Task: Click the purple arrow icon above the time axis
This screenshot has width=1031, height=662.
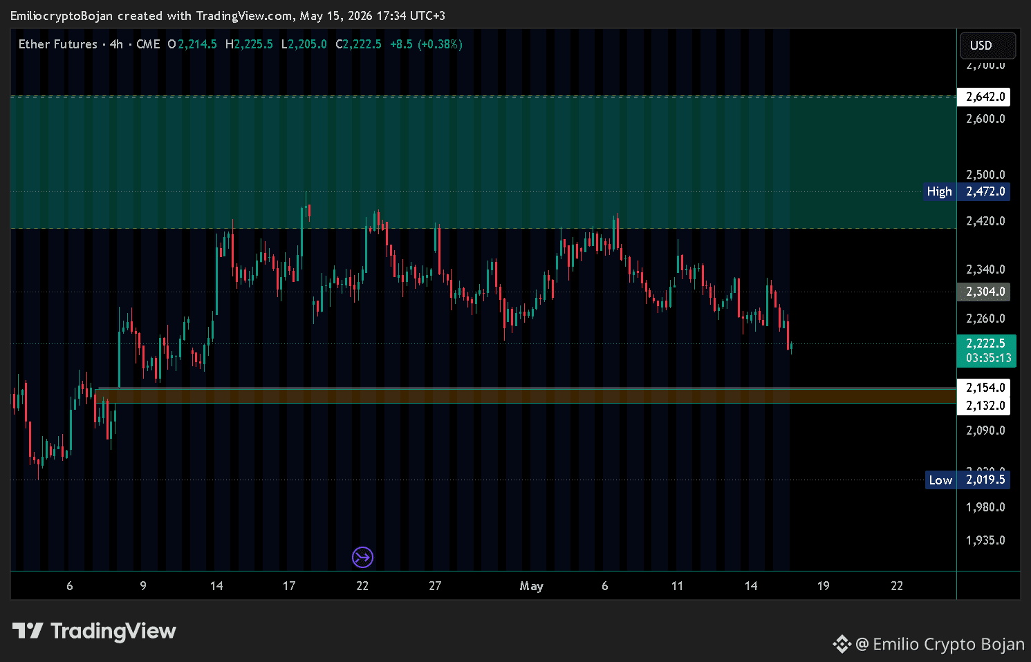Action: [x=362, y=557]
